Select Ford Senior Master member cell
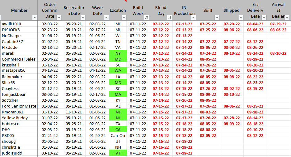 pyautogui.click(x=19, y=106)
